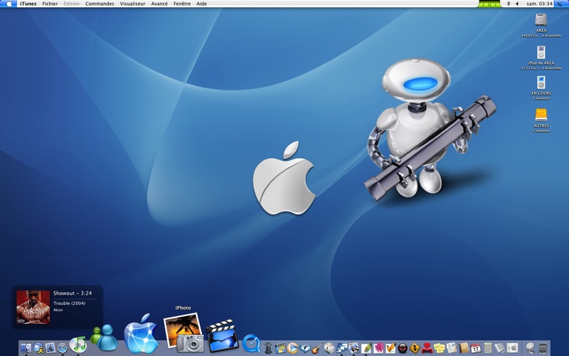Click the Bluetooth status icon
This screenshot has height=356, width=569.
tap(508, 4)
